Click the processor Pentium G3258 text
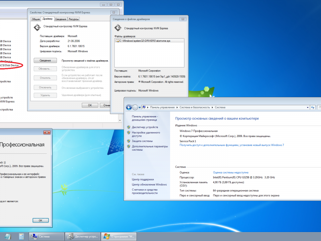The height and width of the screenshot is (241, 321). pos(244,177)
